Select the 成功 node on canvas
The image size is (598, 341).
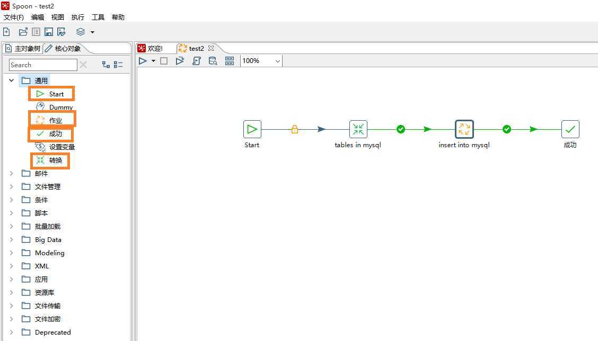tap(570, 129)
